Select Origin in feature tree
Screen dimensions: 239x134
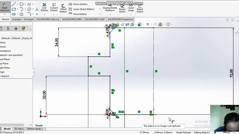click(x=2, y=72)
